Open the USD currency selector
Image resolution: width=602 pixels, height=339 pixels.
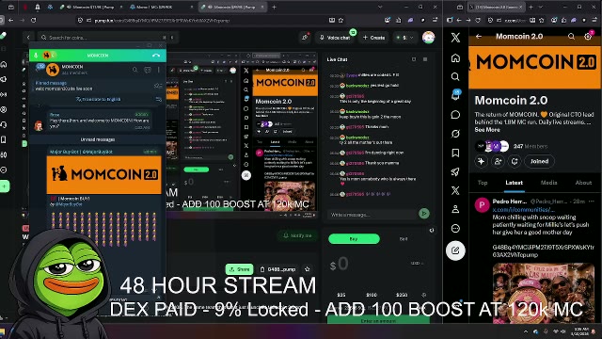tap(417, 264)
